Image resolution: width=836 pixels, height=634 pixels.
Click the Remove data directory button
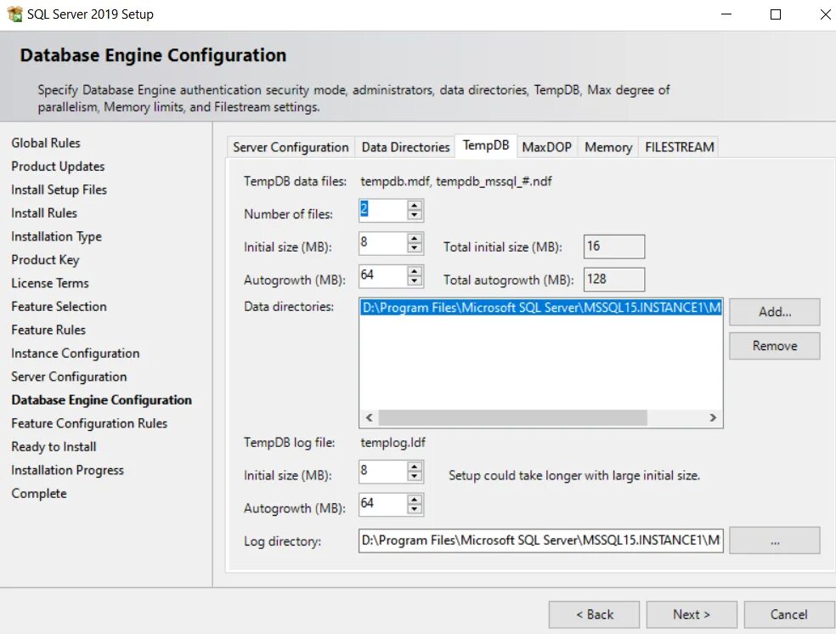(x=775, y=346)
